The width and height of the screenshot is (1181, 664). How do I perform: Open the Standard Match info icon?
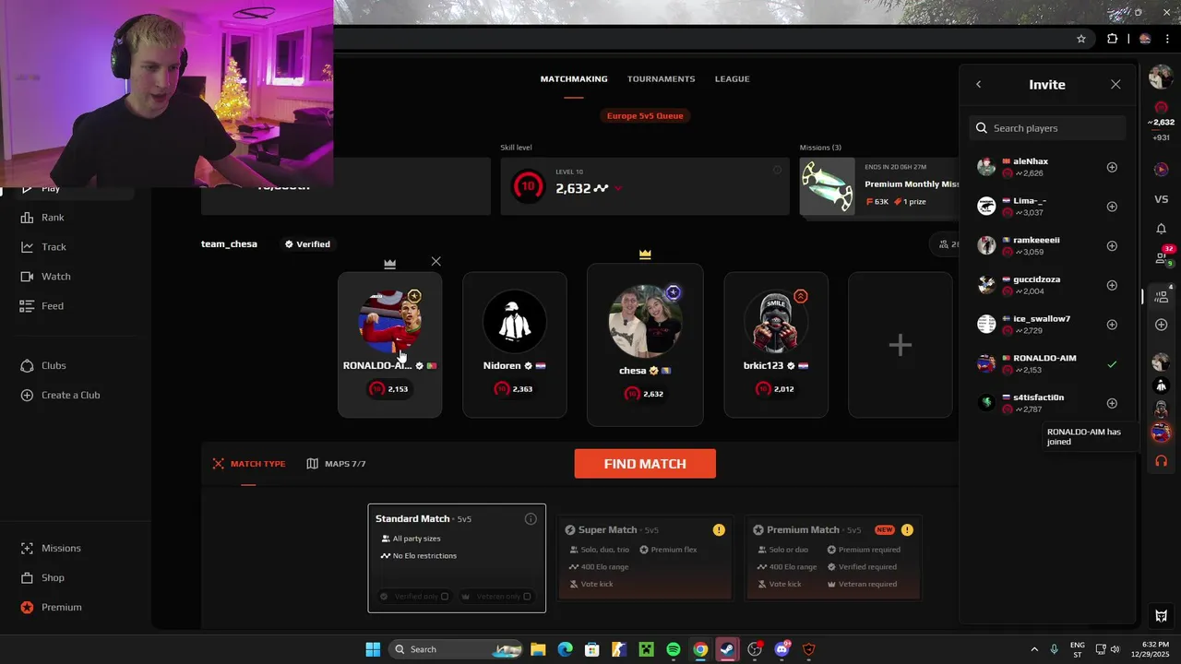coord(531,519)
